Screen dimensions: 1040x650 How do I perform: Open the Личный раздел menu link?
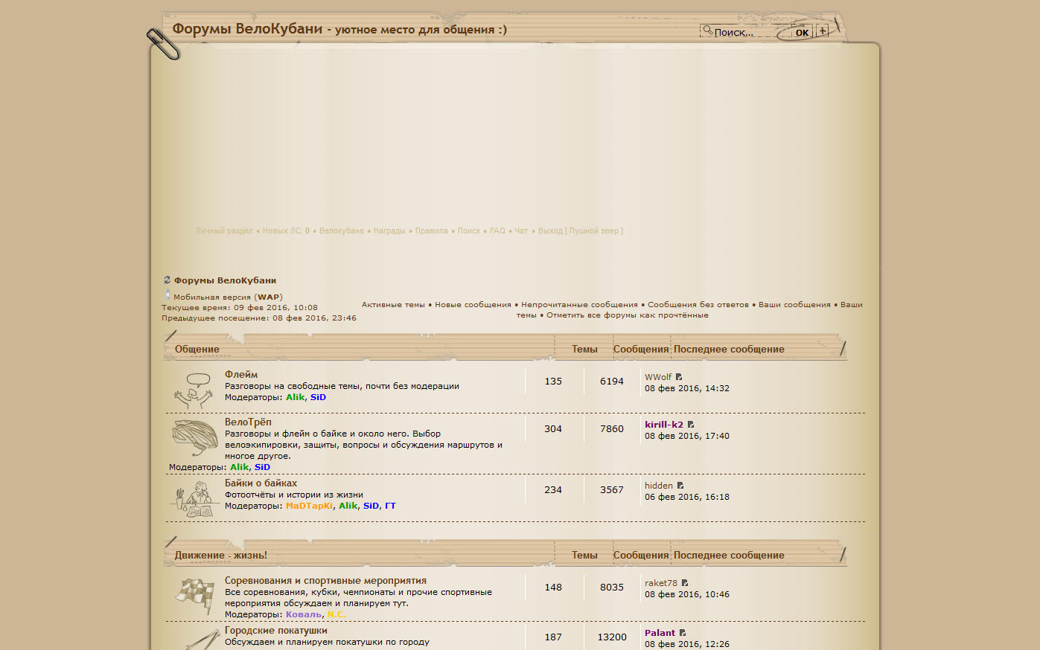pyautogui.click(x=224, y=231)
